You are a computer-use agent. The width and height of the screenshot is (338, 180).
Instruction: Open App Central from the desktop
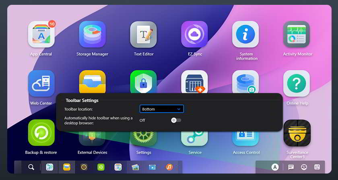(41, 35)
